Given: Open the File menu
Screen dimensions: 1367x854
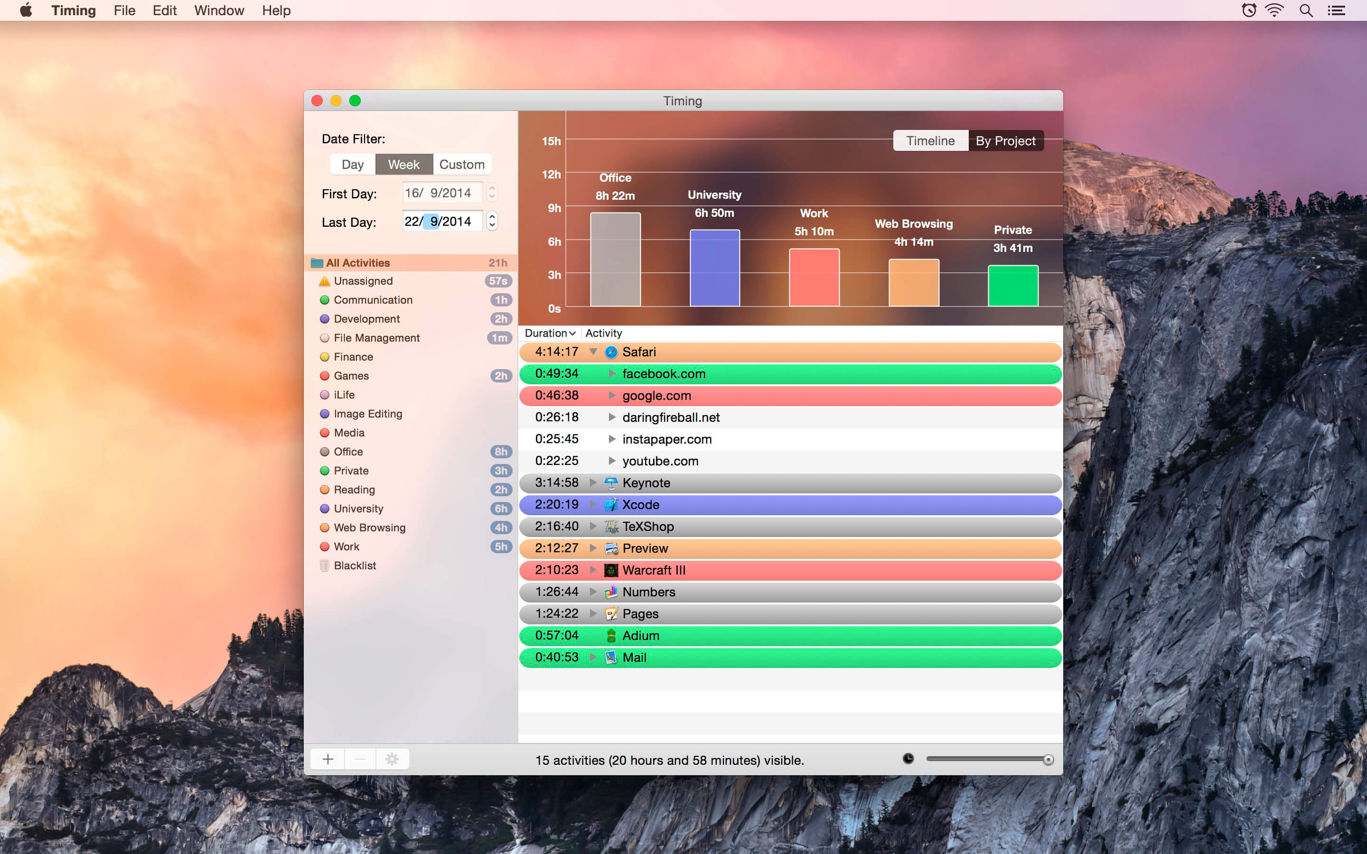Looking at the screenshot, I should (x=124, y=10).
